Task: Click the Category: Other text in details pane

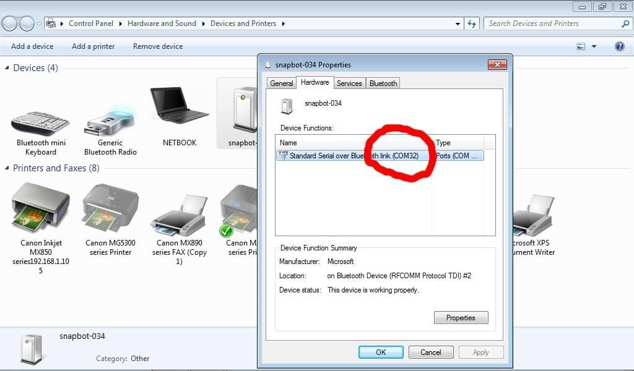Action: (x=123, y=359)
